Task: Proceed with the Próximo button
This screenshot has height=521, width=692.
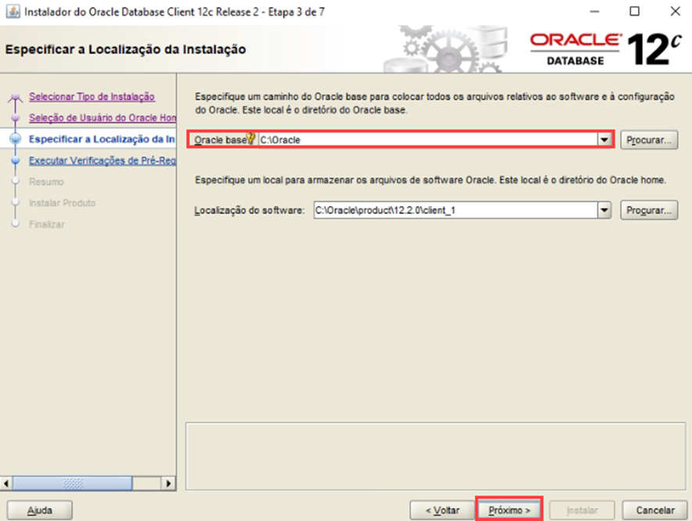Action: pyautogui.click(x=509, y=510)
